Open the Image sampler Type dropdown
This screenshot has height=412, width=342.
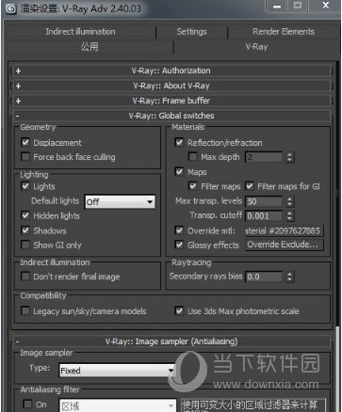[117, 371]
